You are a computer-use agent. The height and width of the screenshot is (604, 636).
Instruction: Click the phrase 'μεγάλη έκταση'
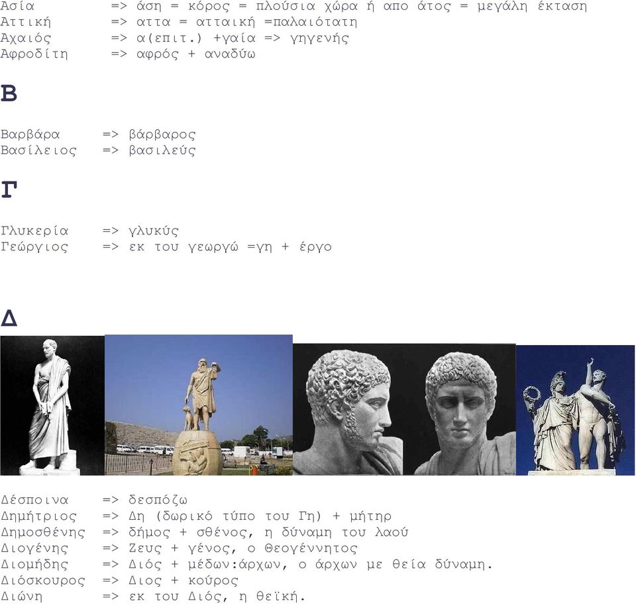click(532, 6)
